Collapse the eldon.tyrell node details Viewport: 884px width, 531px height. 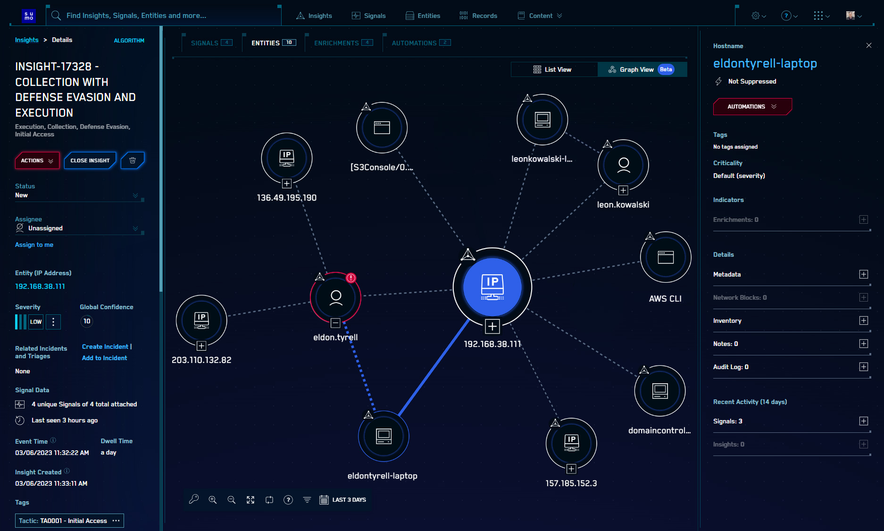(335, 324)
